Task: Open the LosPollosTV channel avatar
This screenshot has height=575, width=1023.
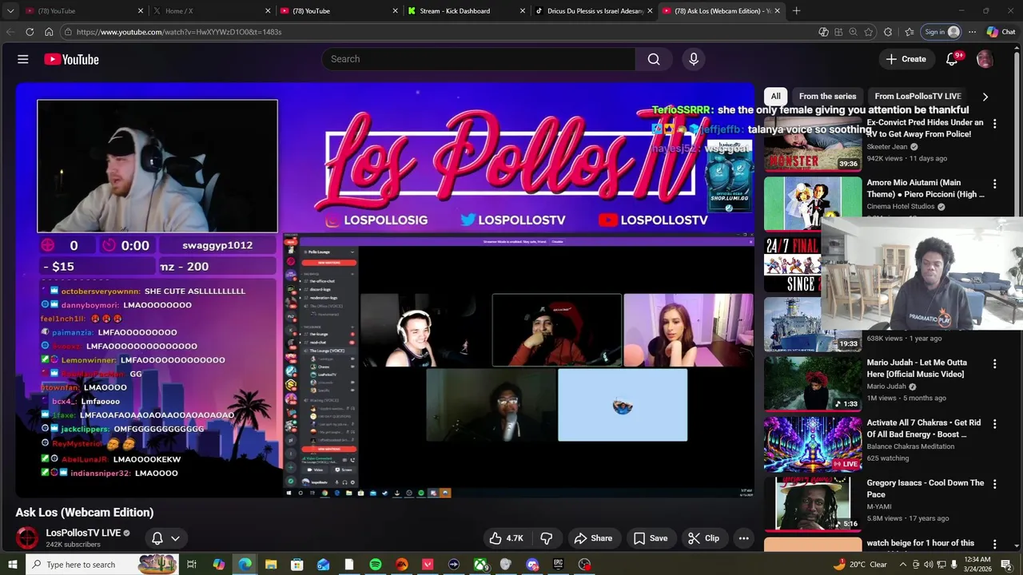Action: tap(27, 537)
